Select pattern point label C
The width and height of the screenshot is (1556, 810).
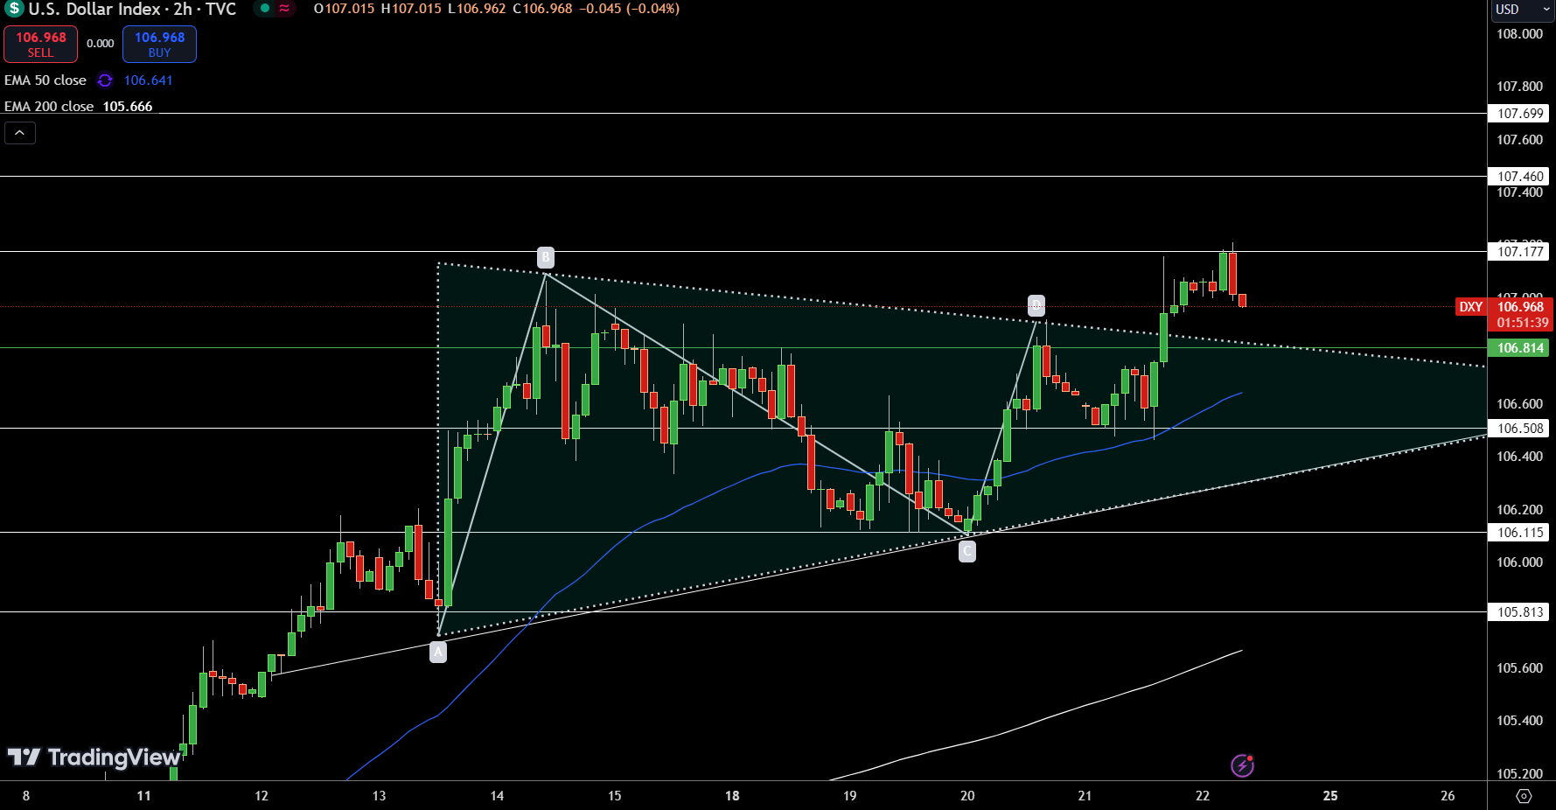pos(966,551)
